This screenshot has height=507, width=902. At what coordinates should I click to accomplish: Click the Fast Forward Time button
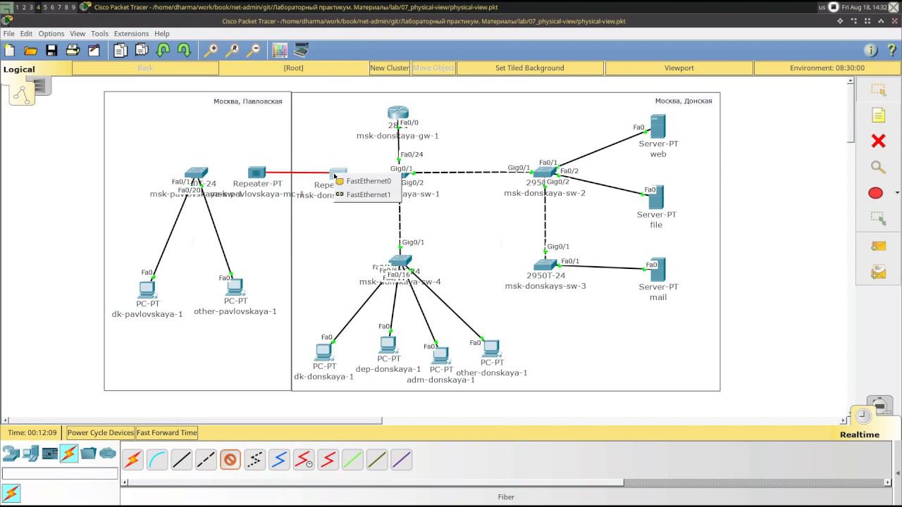[x=167, y=432]
